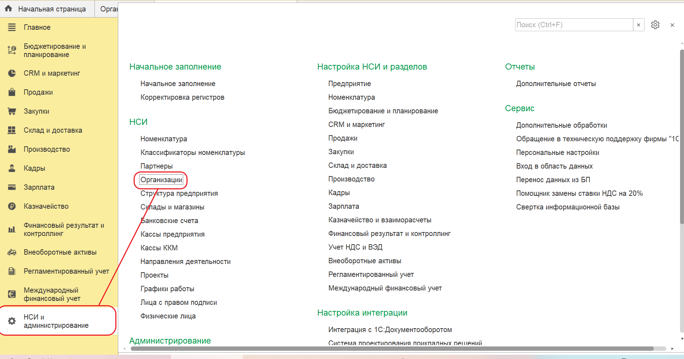684x359 pixels.
Task: Open Помощник замены ставки НДС на 20%
Action: 579,193
